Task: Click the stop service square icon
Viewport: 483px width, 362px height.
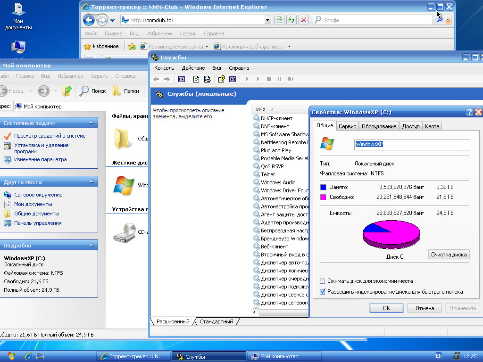Action: [x=268, y=79]
